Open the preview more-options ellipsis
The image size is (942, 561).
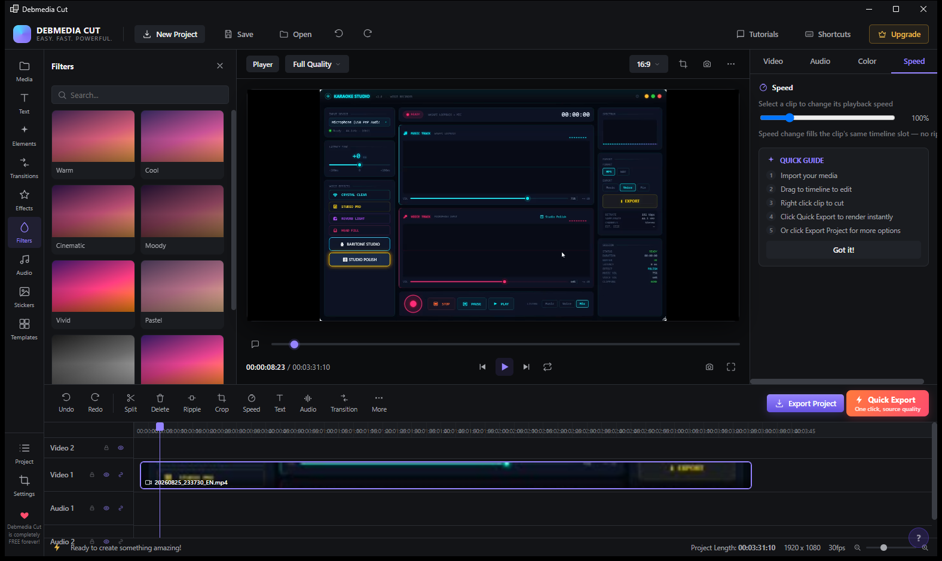point(731,64)
